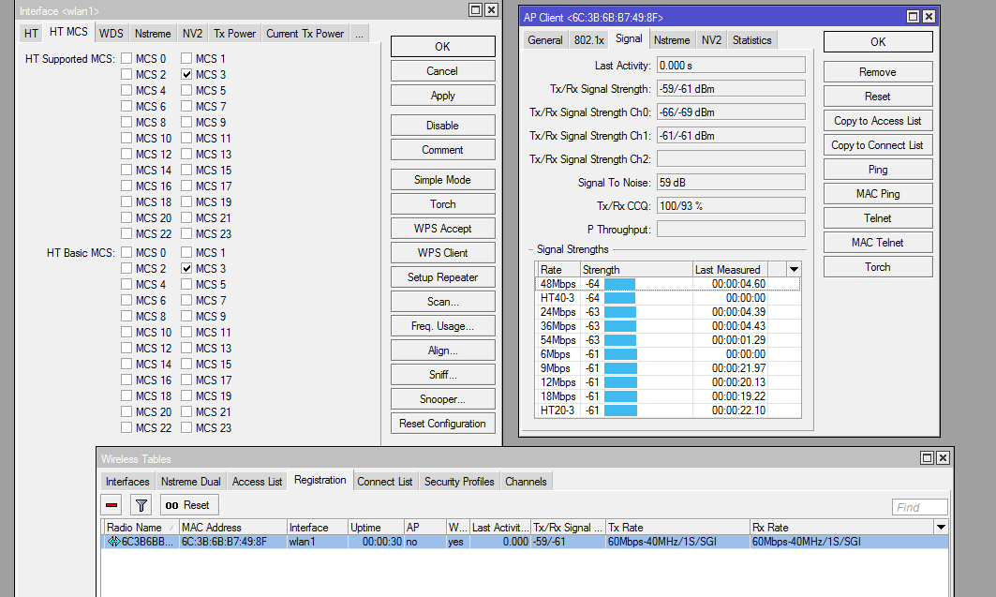The image size is (996, 597).
Task: Click the radio icon beside 6C3B6BB row
Action: [113, 542]
